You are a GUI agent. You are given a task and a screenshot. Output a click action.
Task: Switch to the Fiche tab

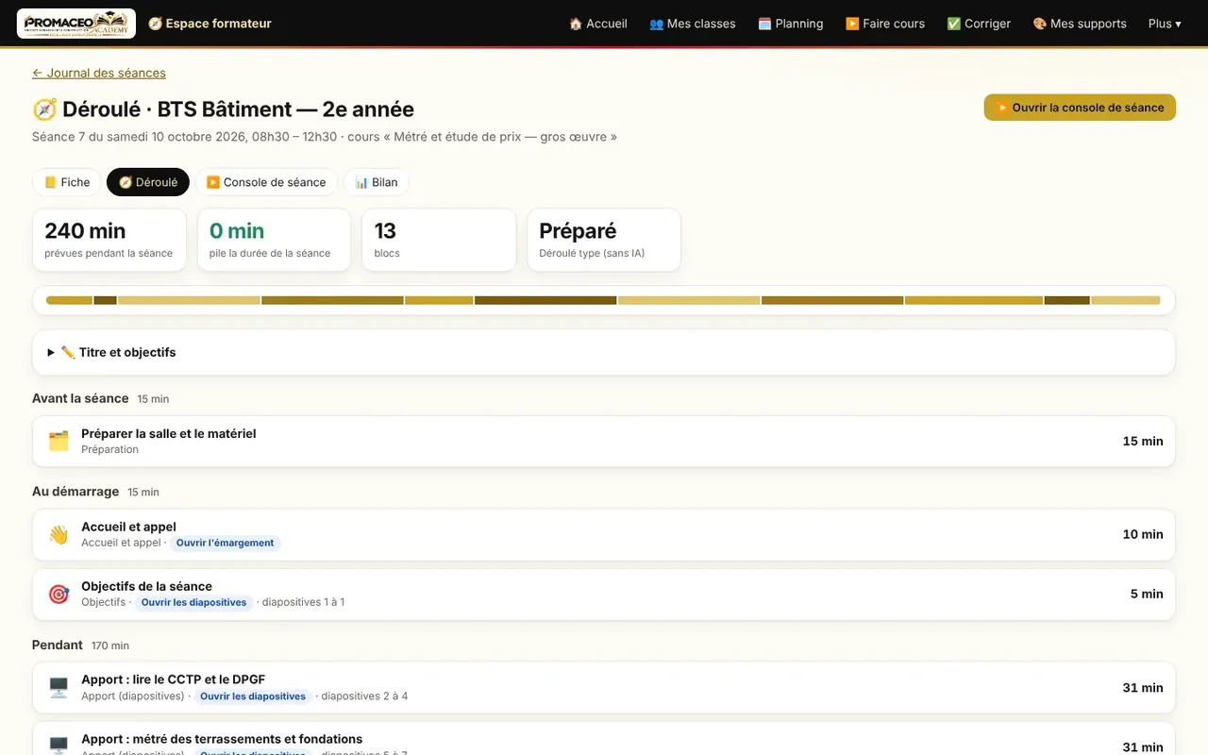point(67,182)
